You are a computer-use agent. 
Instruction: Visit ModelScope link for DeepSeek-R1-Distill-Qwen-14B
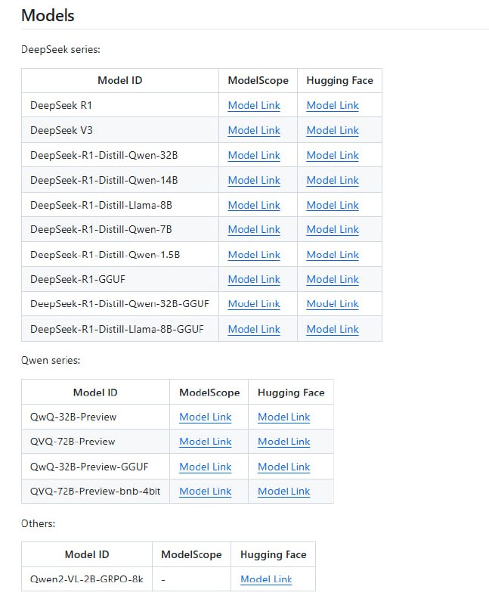click(254, 181)
